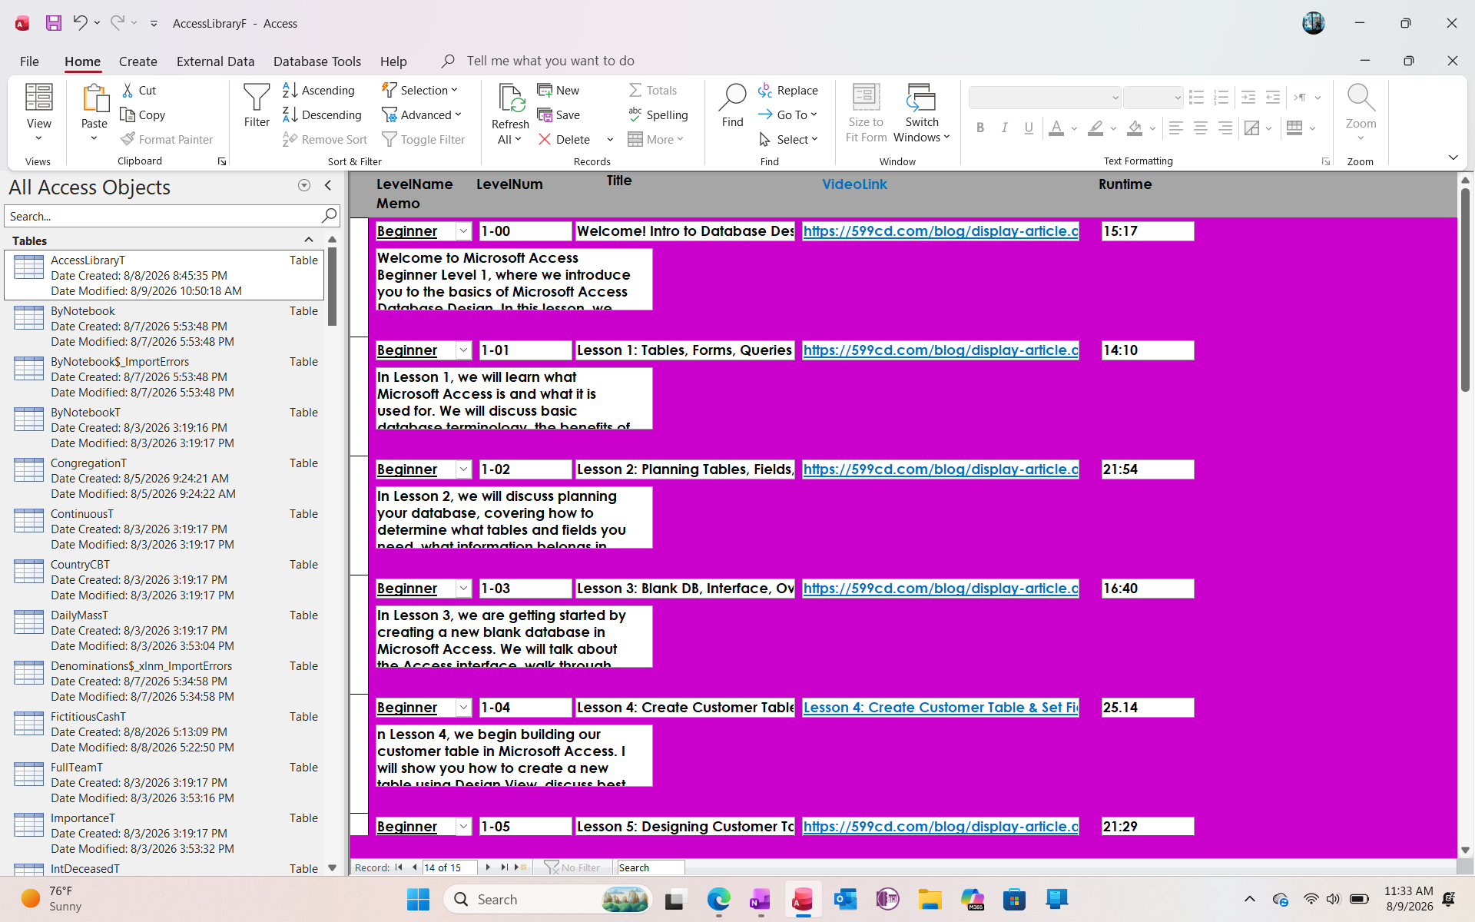Click the record Search field
This screenshot has height=922, width=1475.
tap(651, 867)
